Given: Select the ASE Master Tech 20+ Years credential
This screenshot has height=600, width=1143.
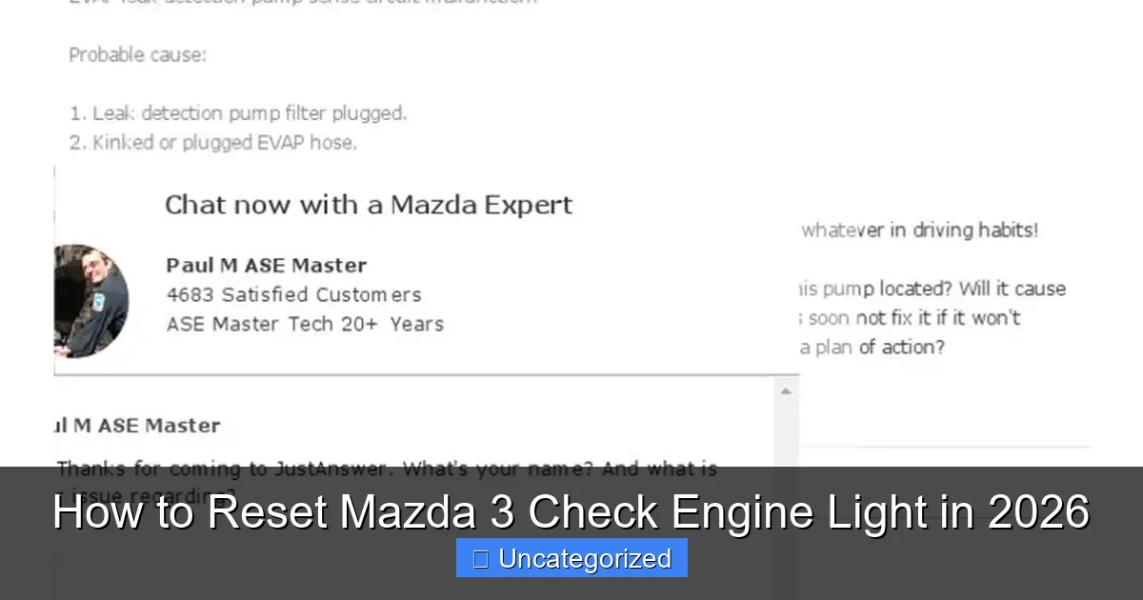Looking at the screenshot, I should 305,324.
